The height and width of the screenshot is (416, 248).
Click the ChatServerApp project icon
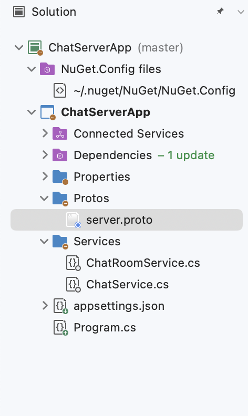(x=48, y=112)
